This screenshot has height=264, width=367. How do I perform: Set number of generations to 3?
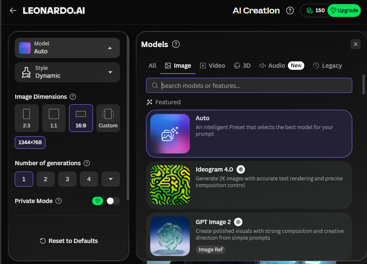tap(67, 179)
